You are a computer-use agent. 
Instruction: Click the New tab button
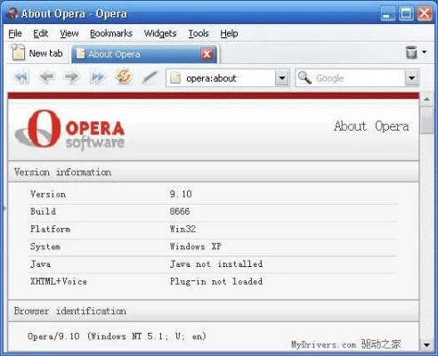(37, 53)
